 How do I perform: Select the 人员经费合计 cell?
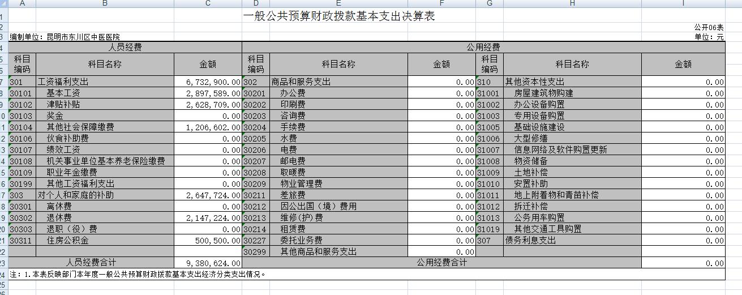pyautogui.click(x=91, y=263)
